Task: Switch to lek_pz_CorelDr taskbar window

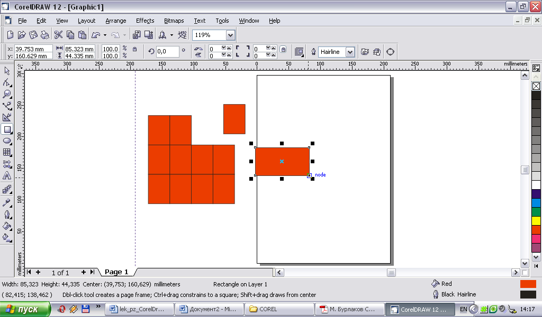Action: click(x=139, y=309)
